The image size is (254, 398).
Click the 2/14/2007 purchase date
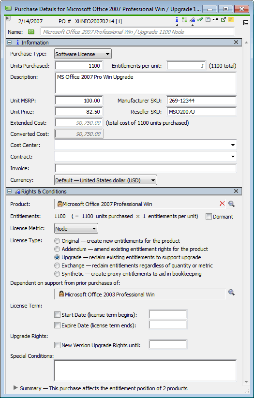coord(30,21)
